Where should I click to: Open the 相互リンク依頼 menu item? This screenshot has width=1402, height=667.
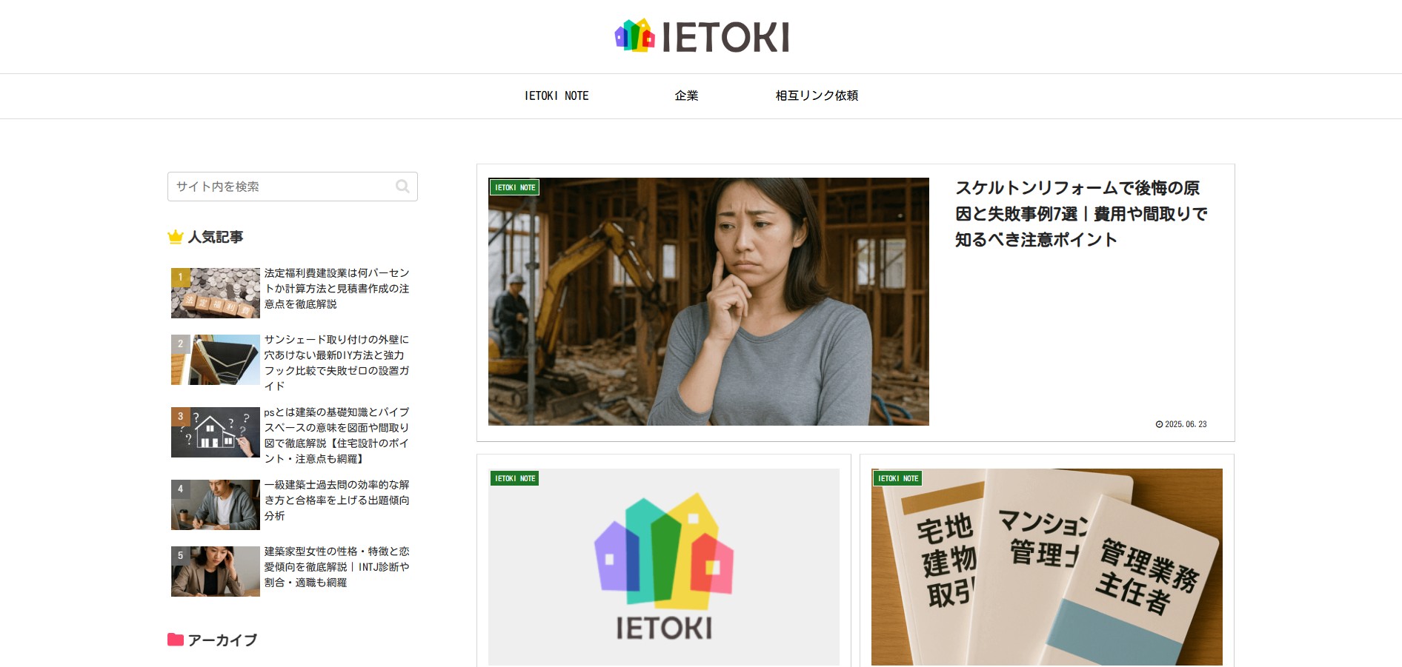[x=817, y=95]
